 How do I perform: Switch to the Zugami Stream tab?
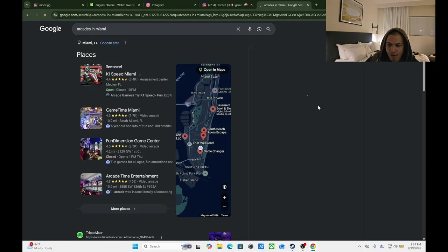click(114, 5)
